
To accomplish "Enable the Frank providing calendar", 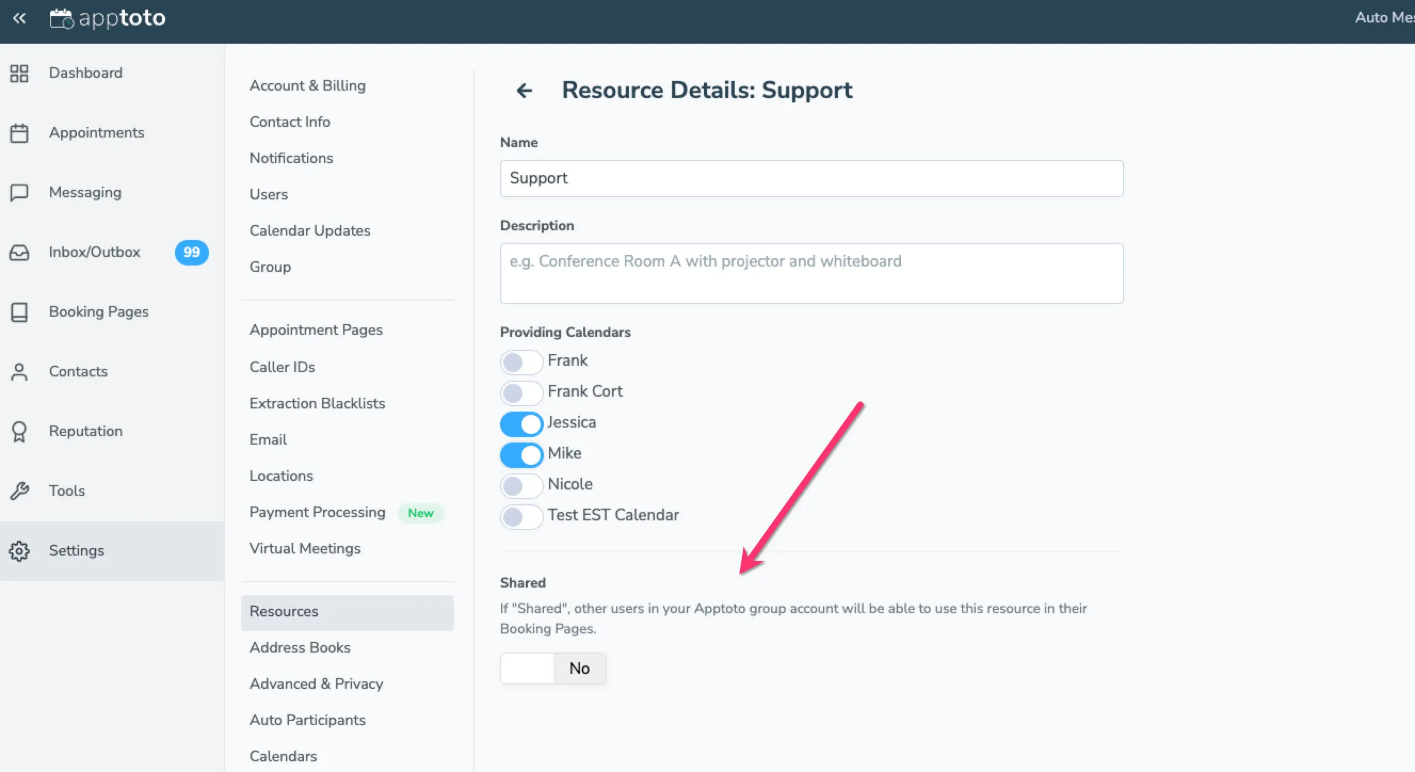I will 521,361.
